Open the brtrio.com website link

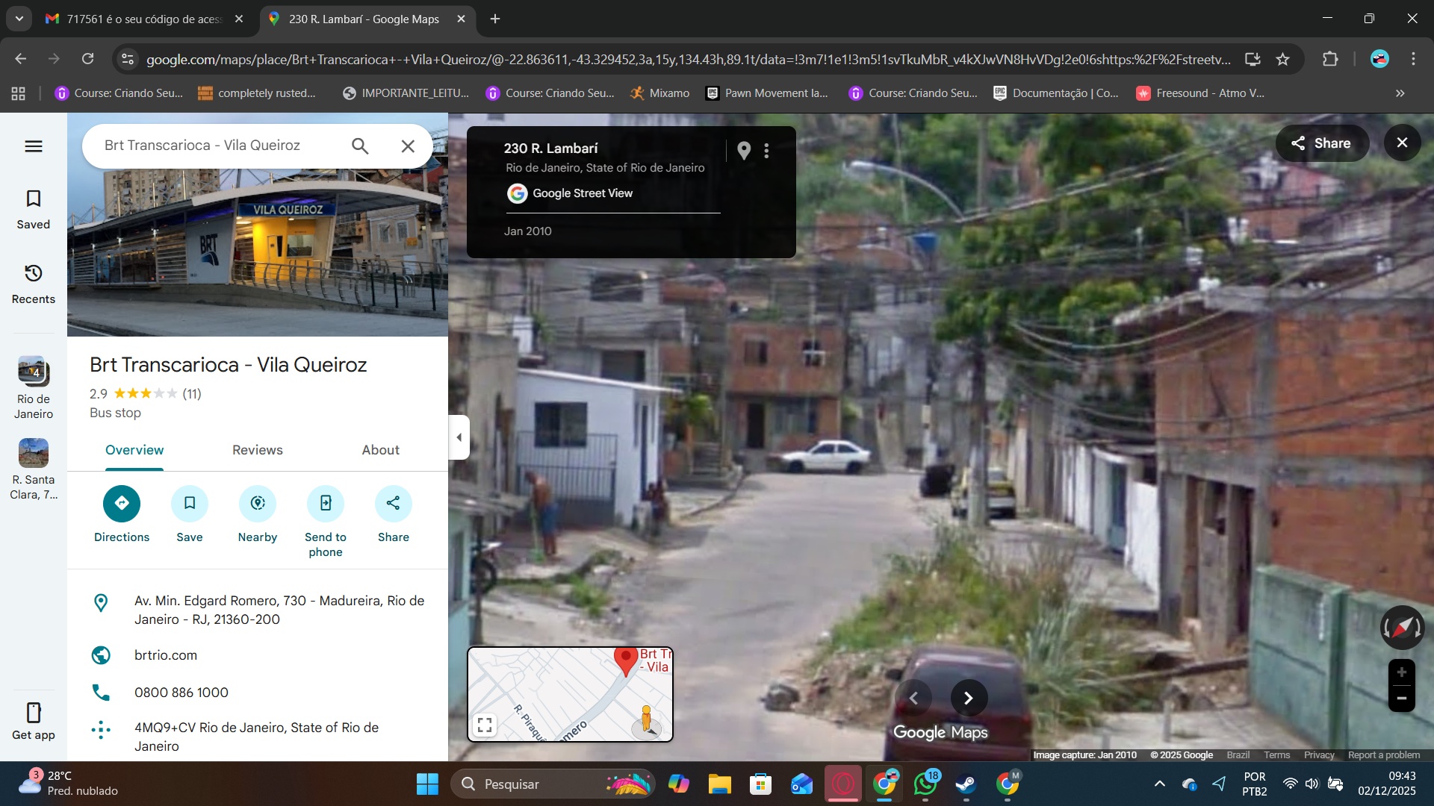pyautogui.click(x=166, y=655)
